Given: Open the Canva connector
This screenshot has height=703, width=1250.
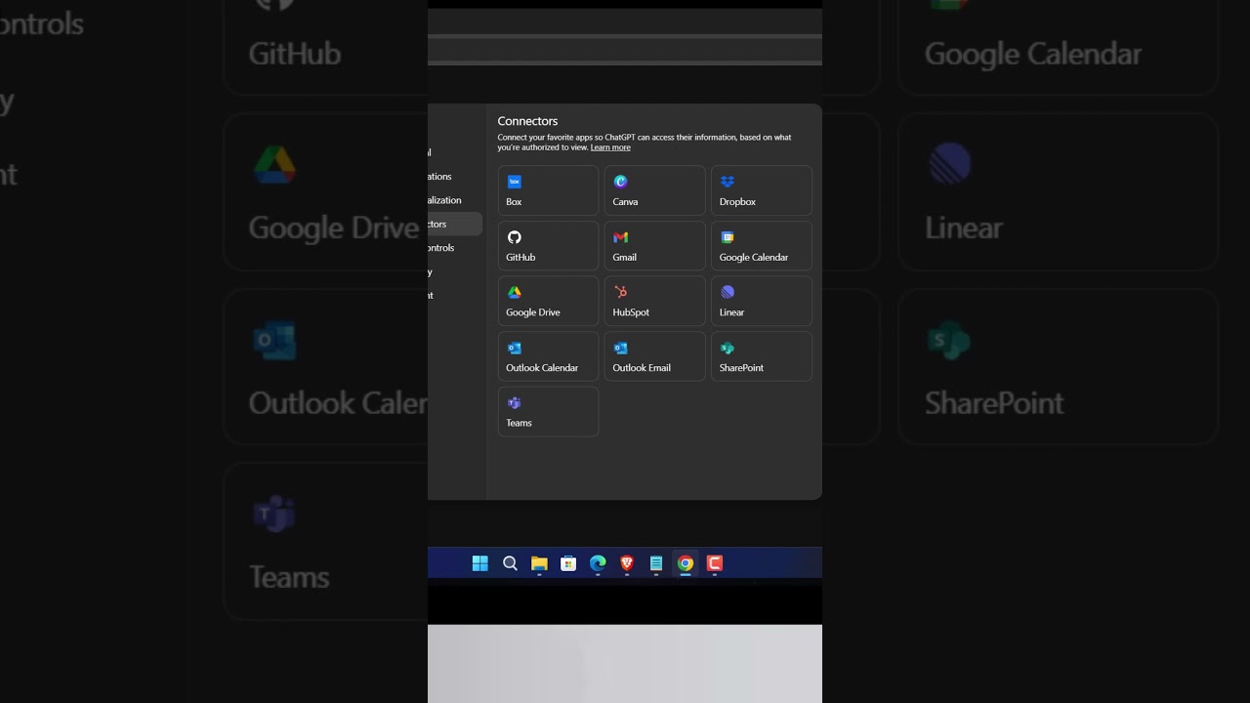Looking at the screenshot, I should click(x=654, y=190).
